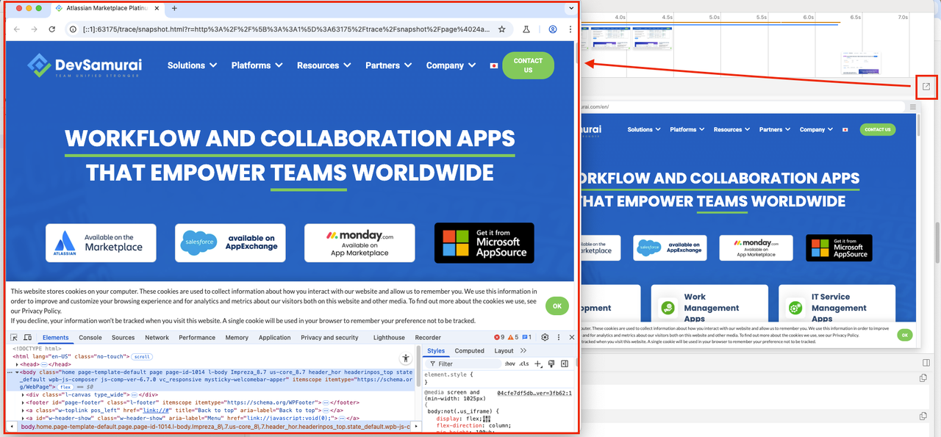Click the 5.0s marker on trace timeline
The width and height of the screenshot is (941, 437).
pos(714,17)
